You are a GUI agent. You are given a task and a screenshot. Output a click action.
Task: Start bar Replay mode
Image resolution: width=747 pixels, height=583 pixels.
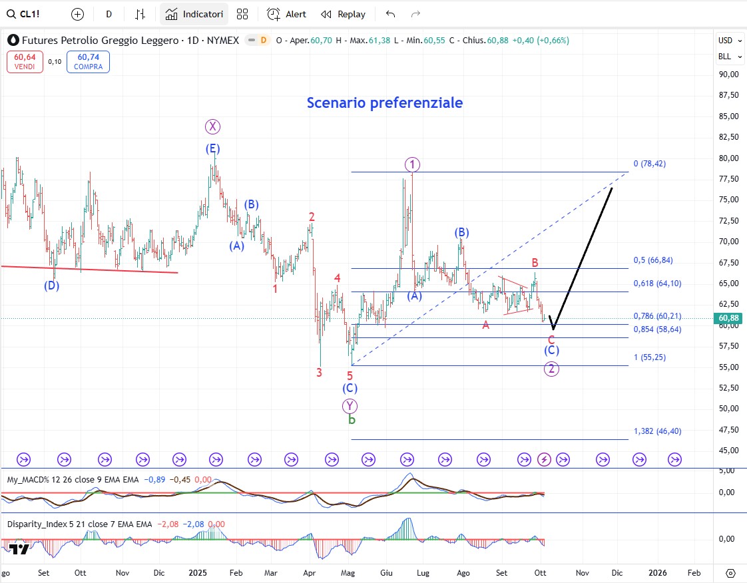(x=343, y=14)
